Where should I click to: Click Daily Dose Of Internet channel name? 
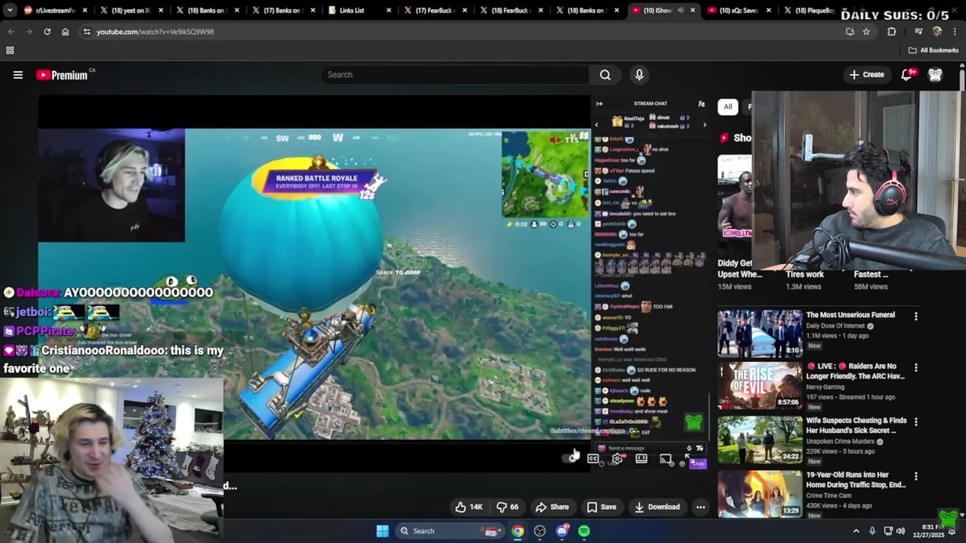click(835, 326)
